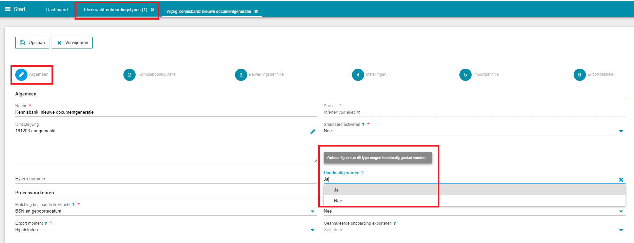Viewport: 634px width, 243px height.
Task: Click the Formulierconfiguratie step label
Action: click(x=156, y=74)
